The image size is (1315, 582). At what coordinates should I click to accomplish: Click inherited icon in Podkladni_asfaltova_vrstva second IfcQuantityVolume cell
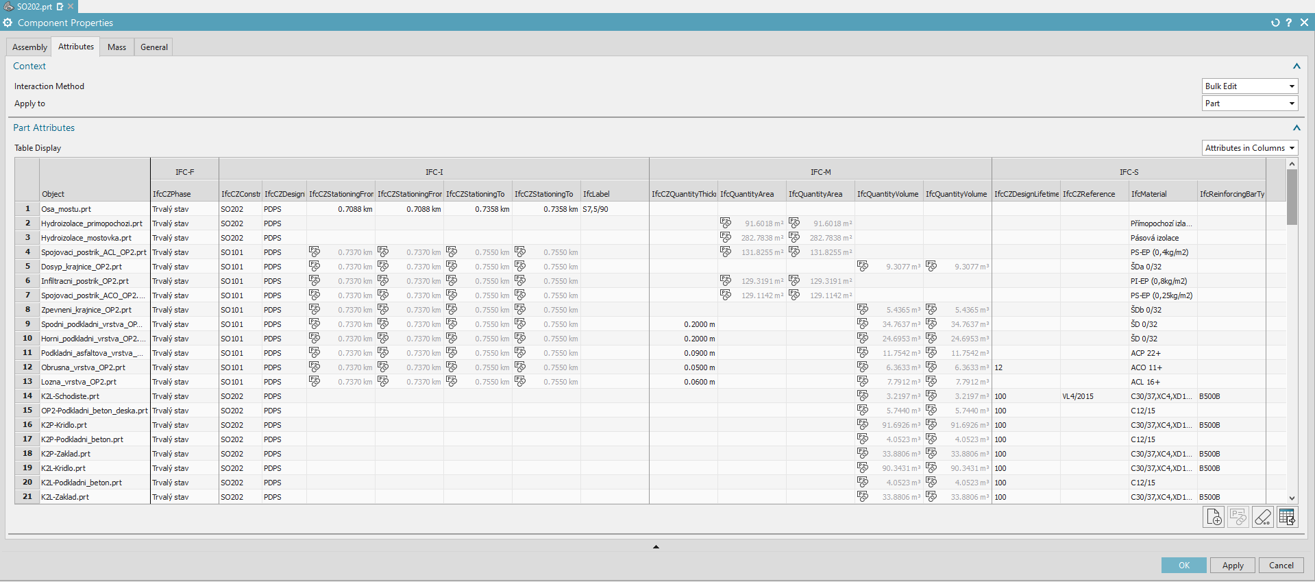(x=931, y=352)
